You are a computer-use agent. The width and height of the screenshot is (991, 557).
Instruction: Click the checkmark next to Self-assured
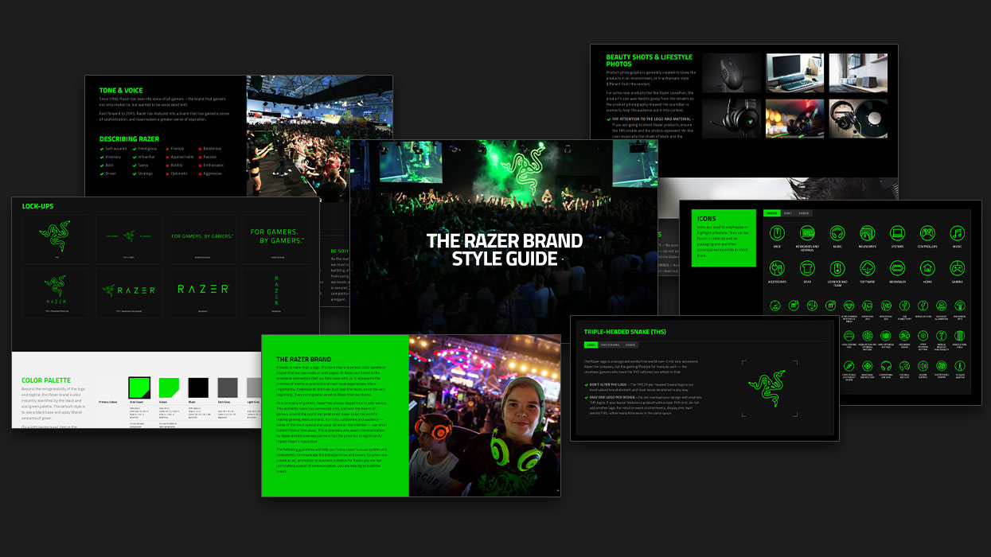point(101,149)
